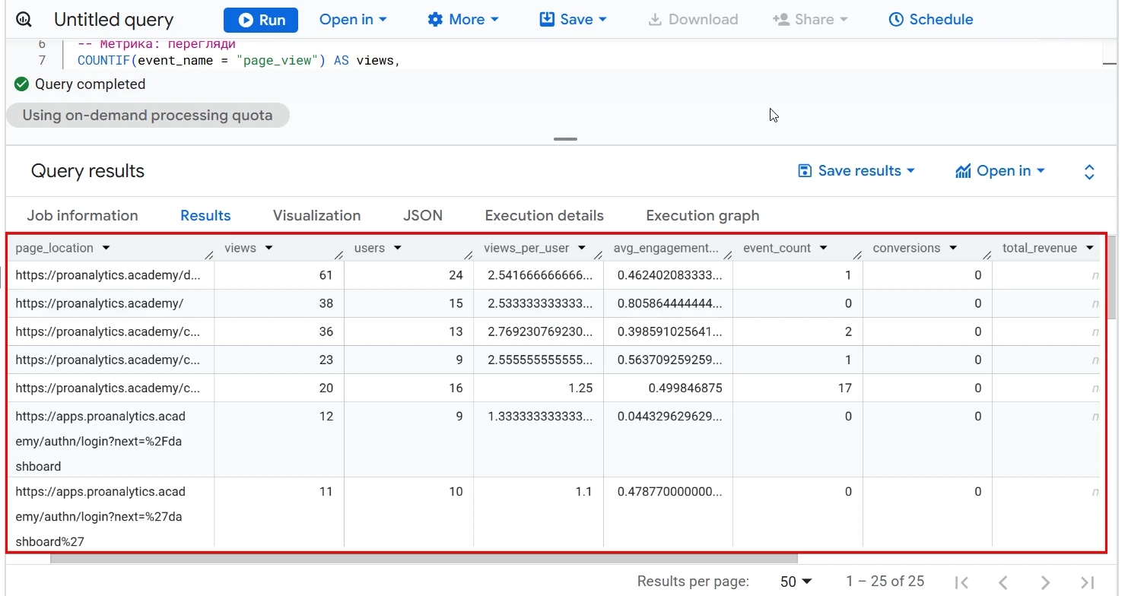
Task: Open users column sort arrow
Action: coord(397,248)
